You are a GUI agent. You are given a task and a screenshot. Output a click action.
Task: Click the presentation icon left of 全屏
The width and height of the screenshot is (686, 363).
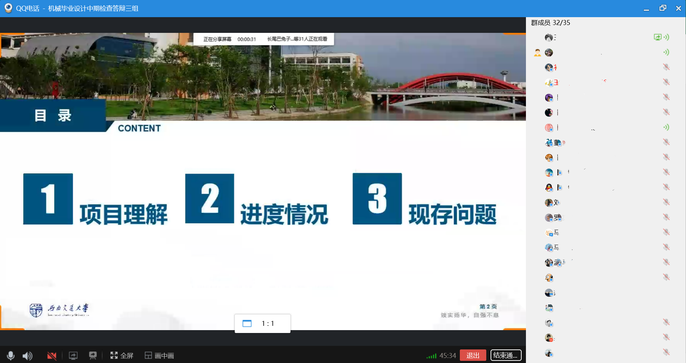pyautogui.click(x=93, y=355)
